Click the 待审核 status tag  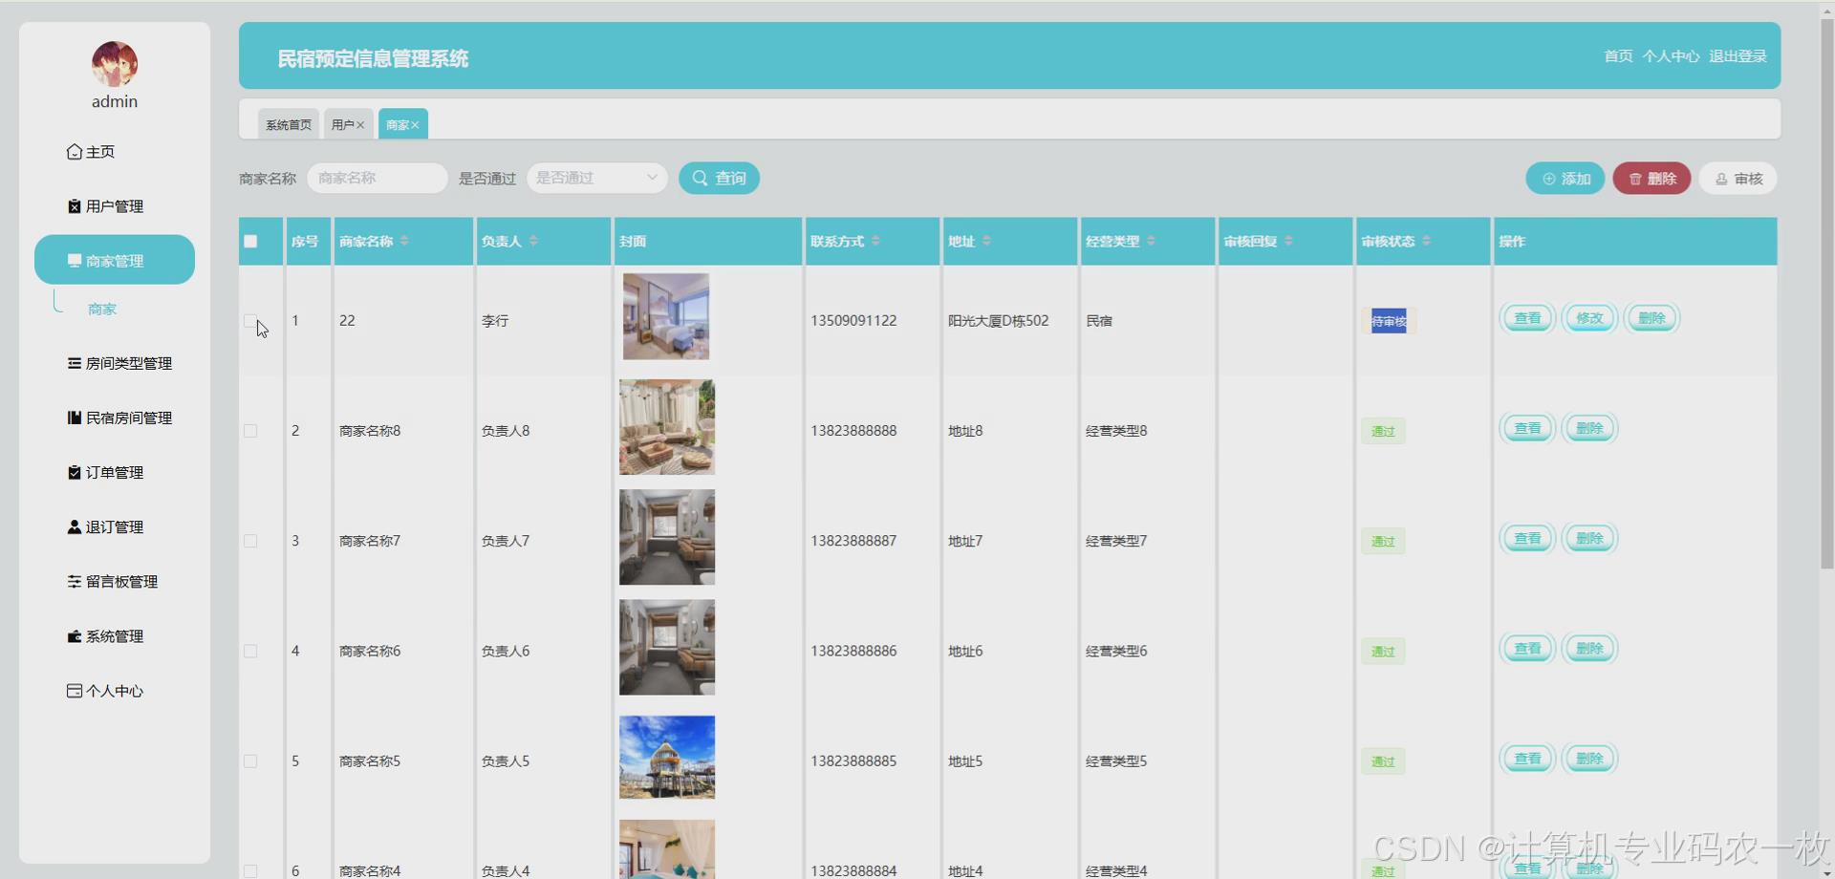coord(1389,321)
